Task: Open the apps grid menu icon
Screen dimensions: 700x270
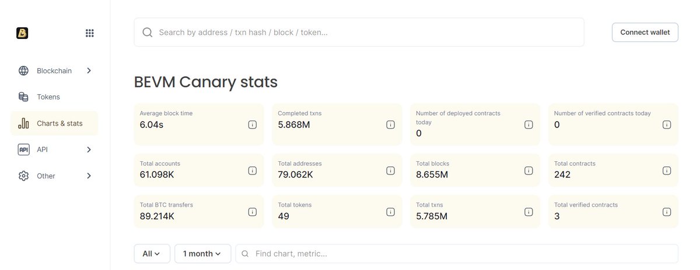Action: point(89,33)
